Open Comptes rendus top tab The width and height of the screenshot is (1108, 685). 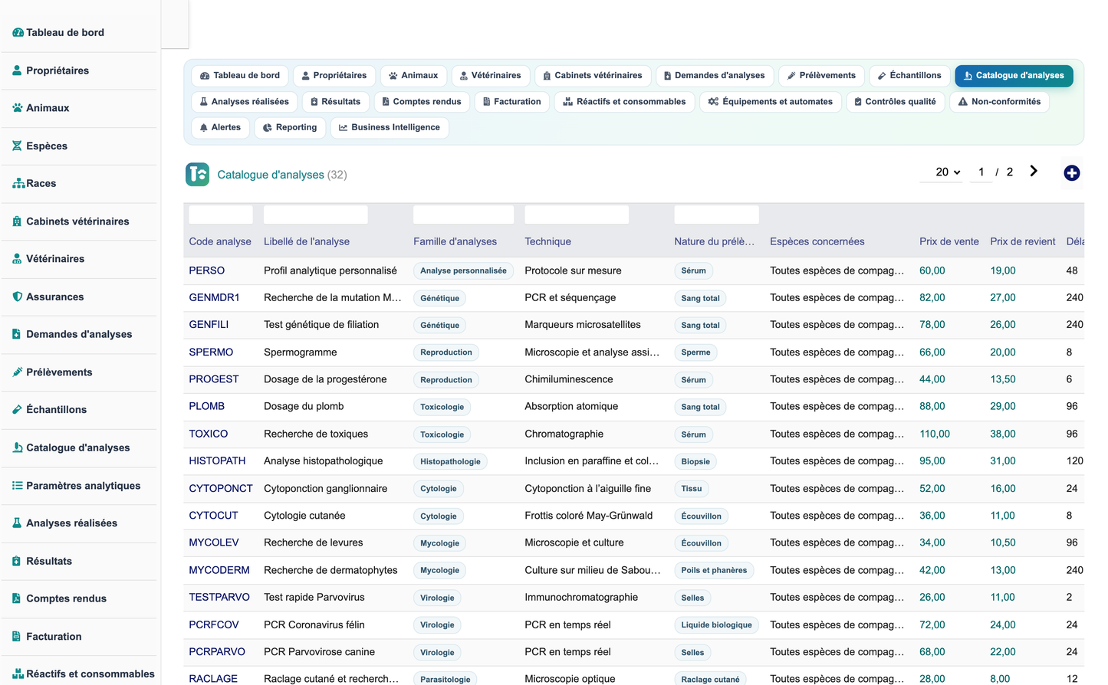(422, 102)
